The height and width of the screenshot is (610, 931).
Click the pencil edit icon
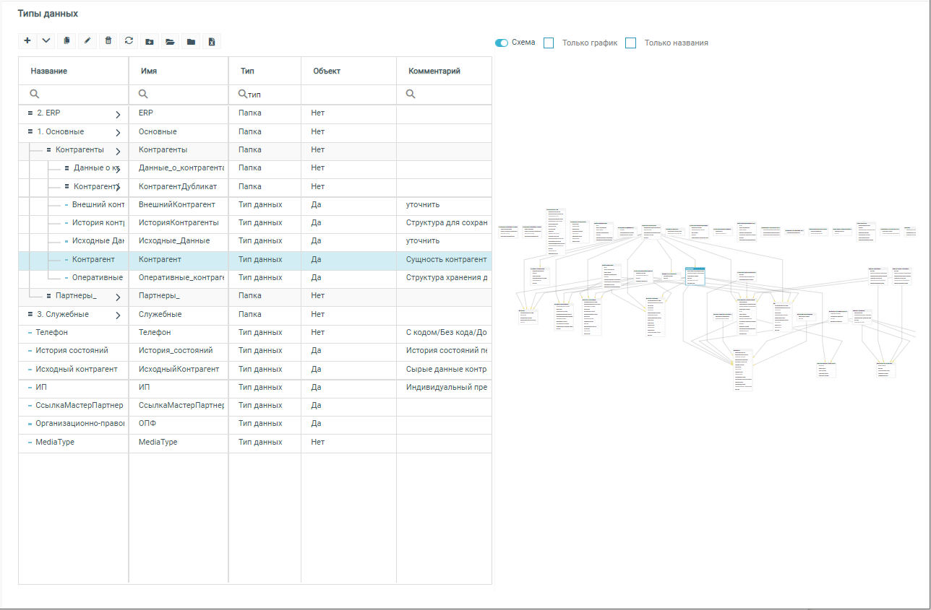click(87, 41)
